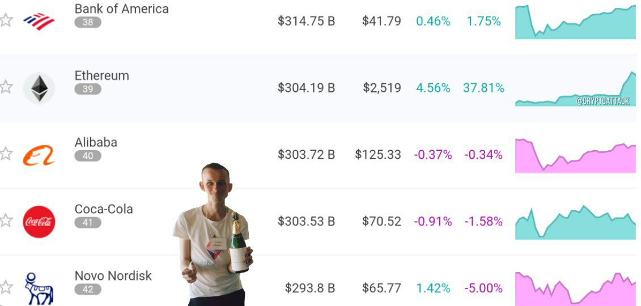
Task: Toggle favorite star for Alibaba
Action: pos(6,154)
